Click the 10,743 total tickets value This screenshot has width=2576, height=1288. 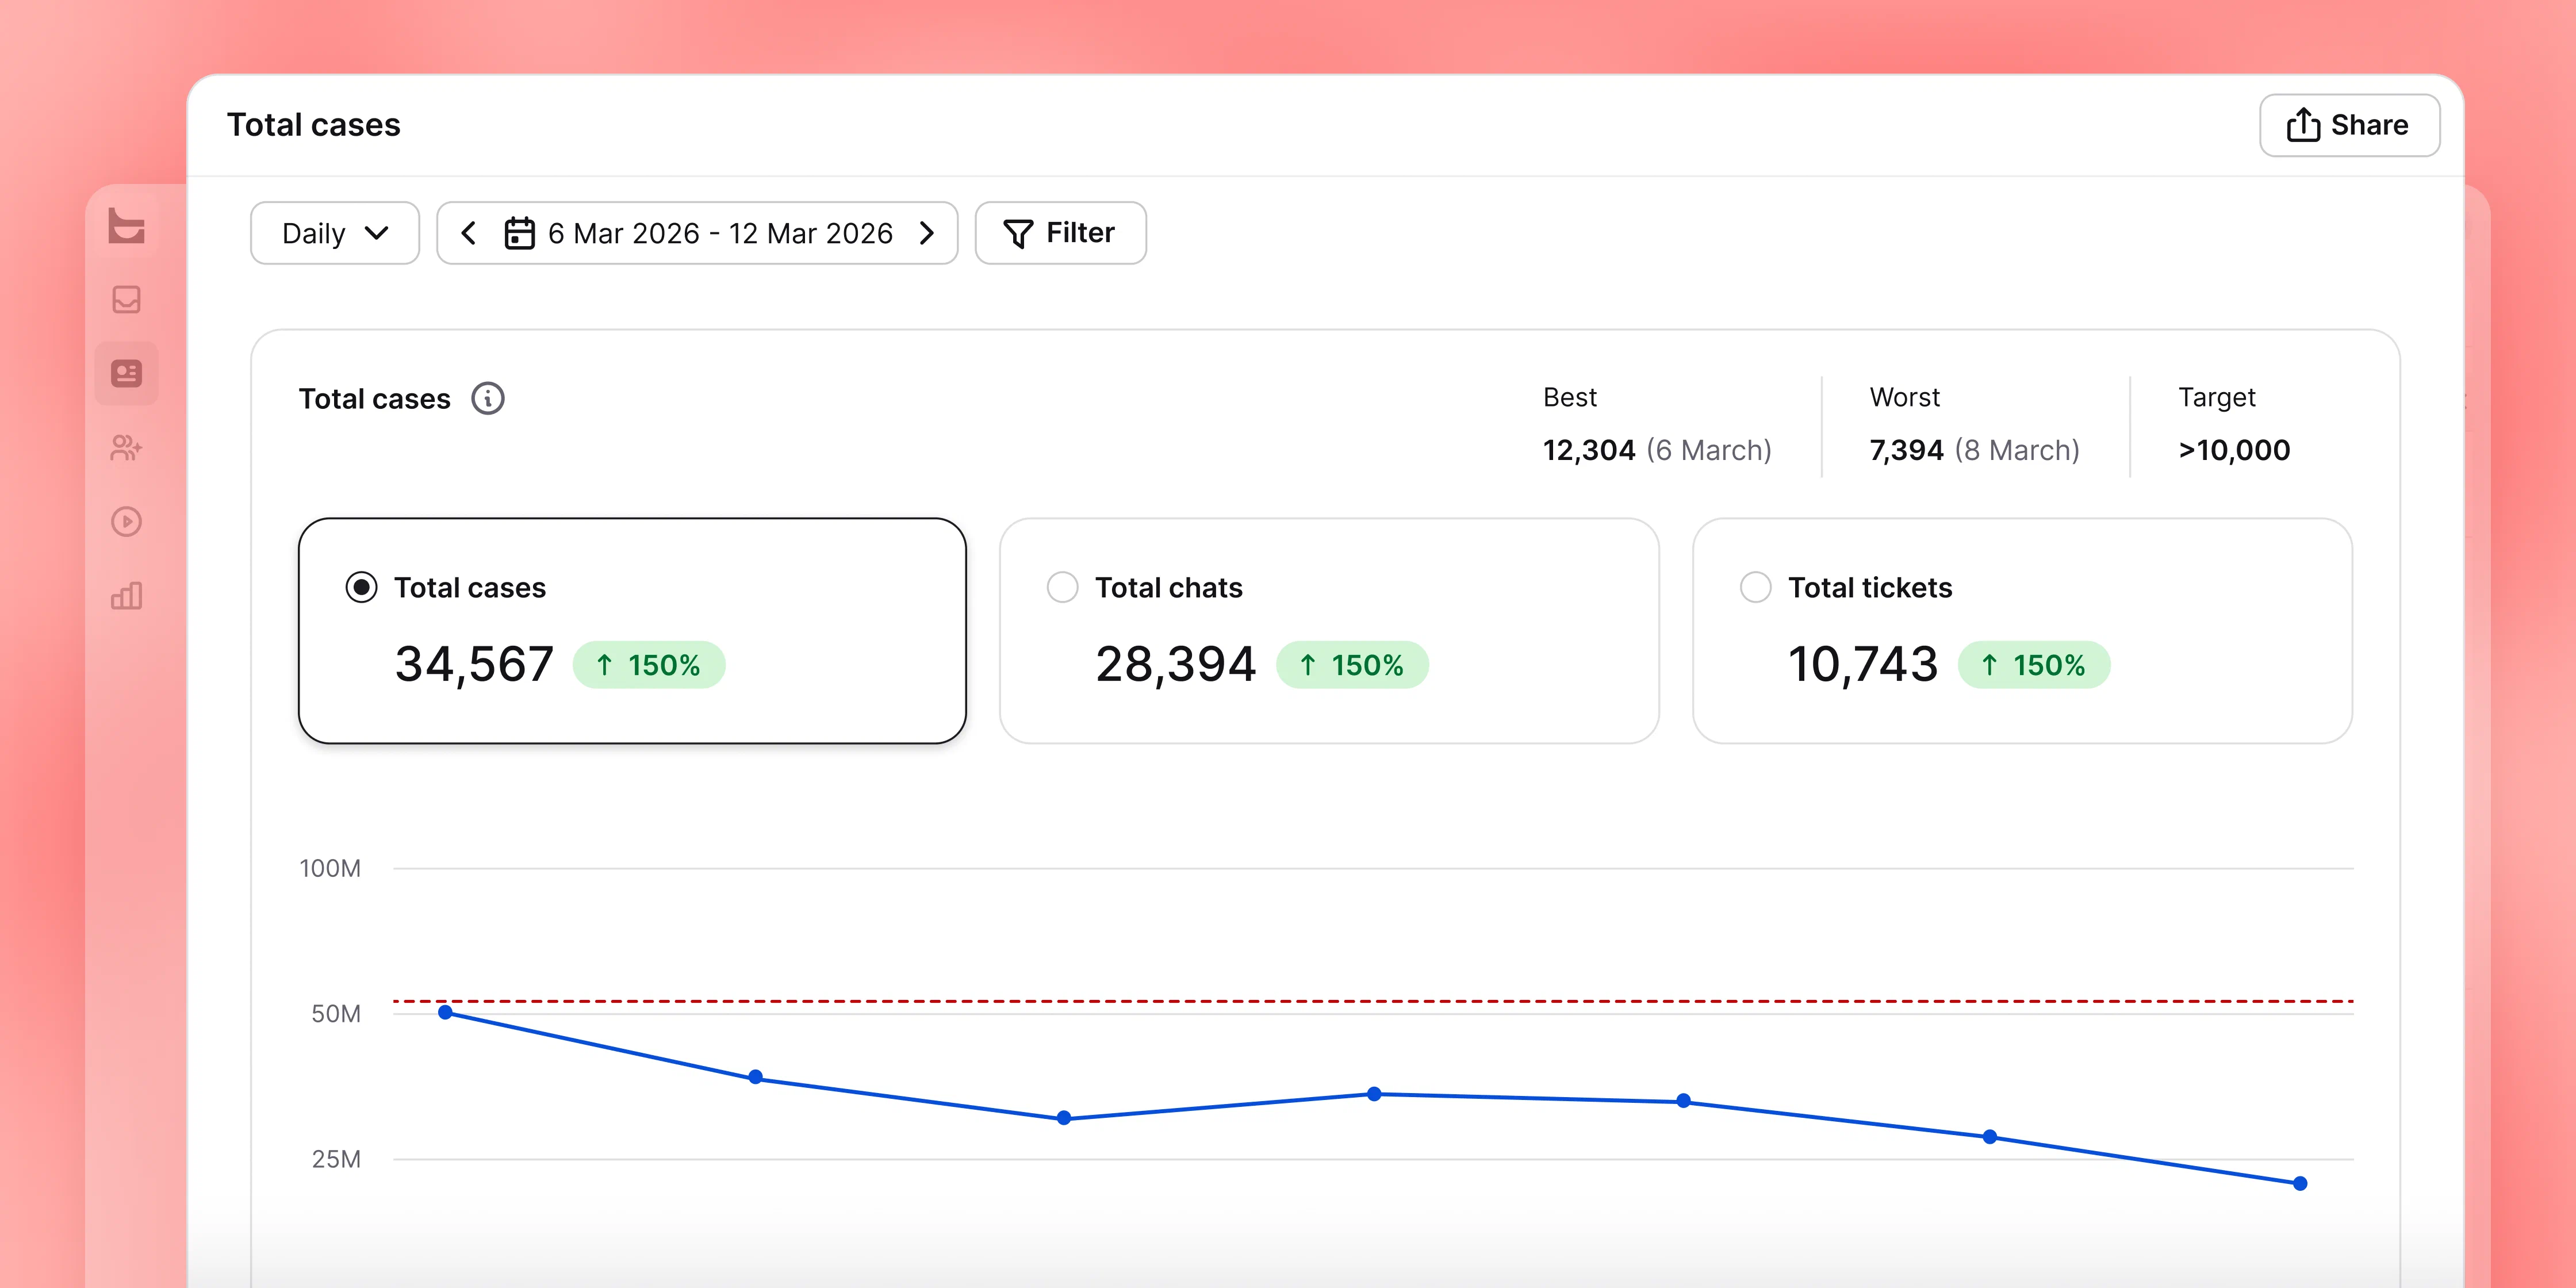point(1862,664)
